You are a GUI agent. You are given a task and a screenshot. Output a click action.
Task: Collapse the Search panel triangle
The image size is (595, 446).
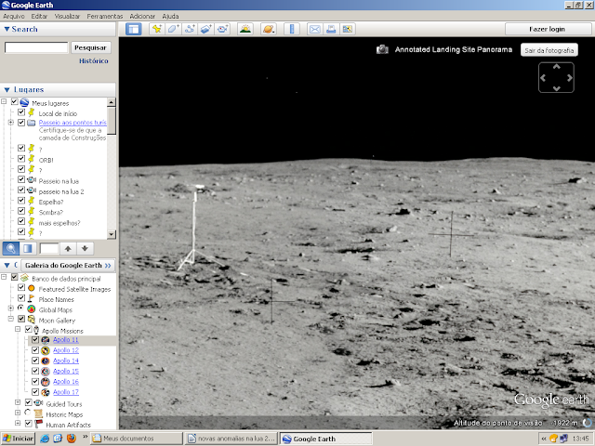[x=7, y=29]
